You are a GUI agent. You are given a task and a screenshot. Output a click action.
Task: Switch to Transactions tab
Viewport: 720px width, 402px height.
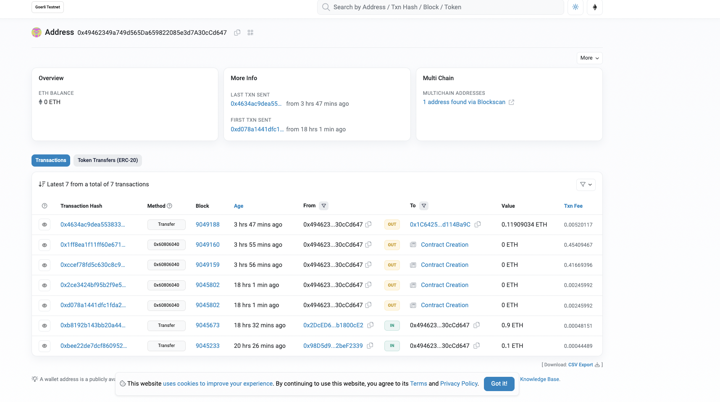pos(51,160)
